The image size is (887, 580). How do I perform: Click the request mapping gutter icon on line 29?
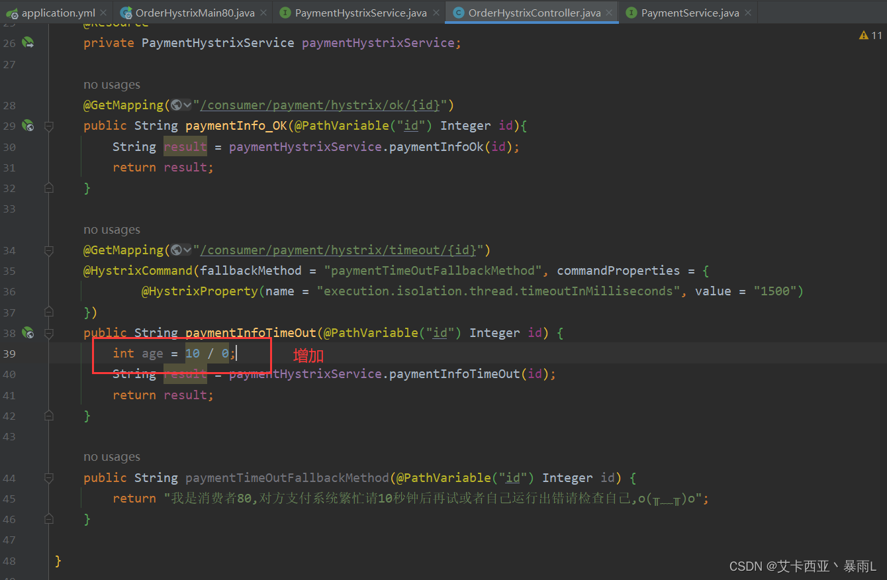(x=28, y=125)
